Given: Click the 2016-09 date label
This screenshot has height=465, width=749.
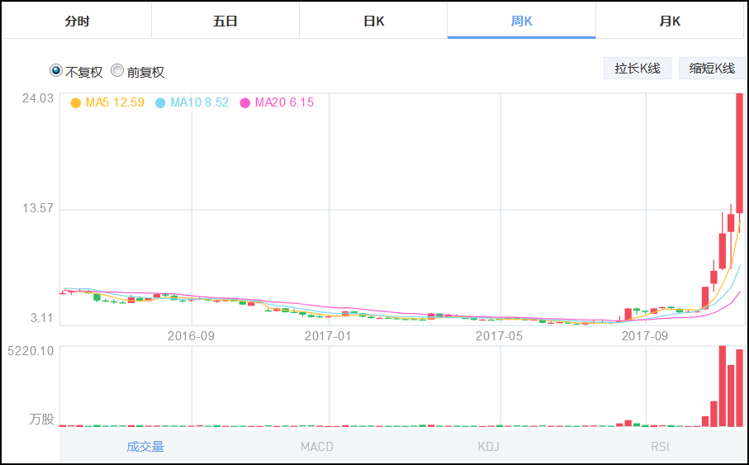Looking at the screenshot, I should pyautogui.click(x=191, y=336).
